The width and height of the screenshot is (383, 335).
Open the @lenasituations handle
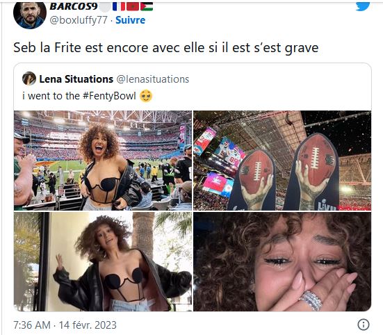point(153,79)
